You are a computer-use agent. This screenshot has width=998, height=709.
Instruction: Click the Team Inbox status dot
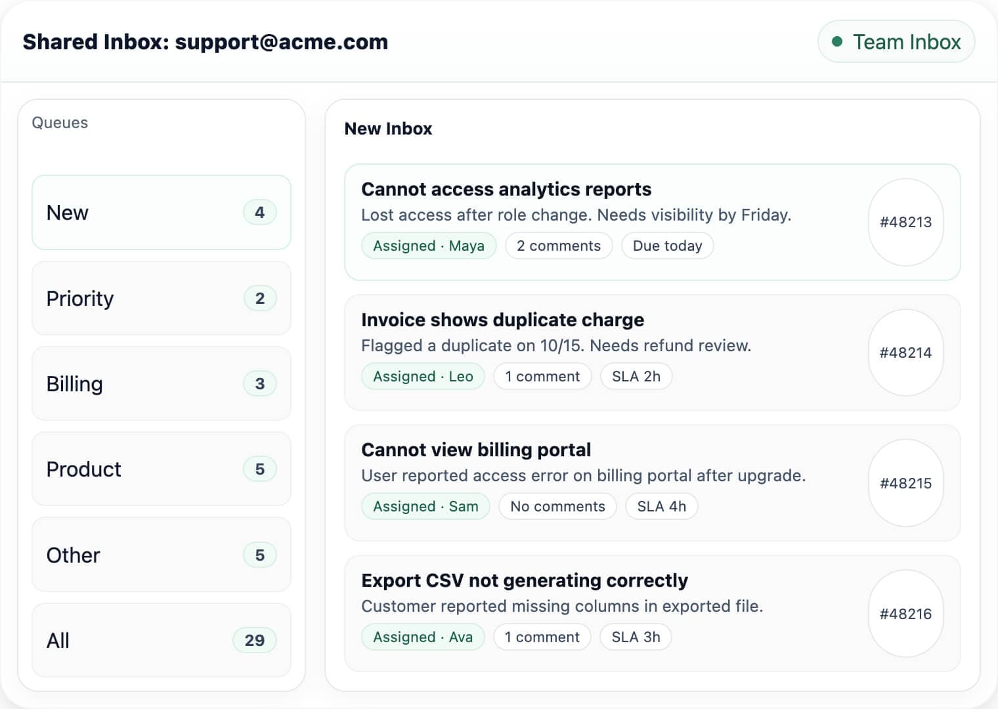coord(836,41)
